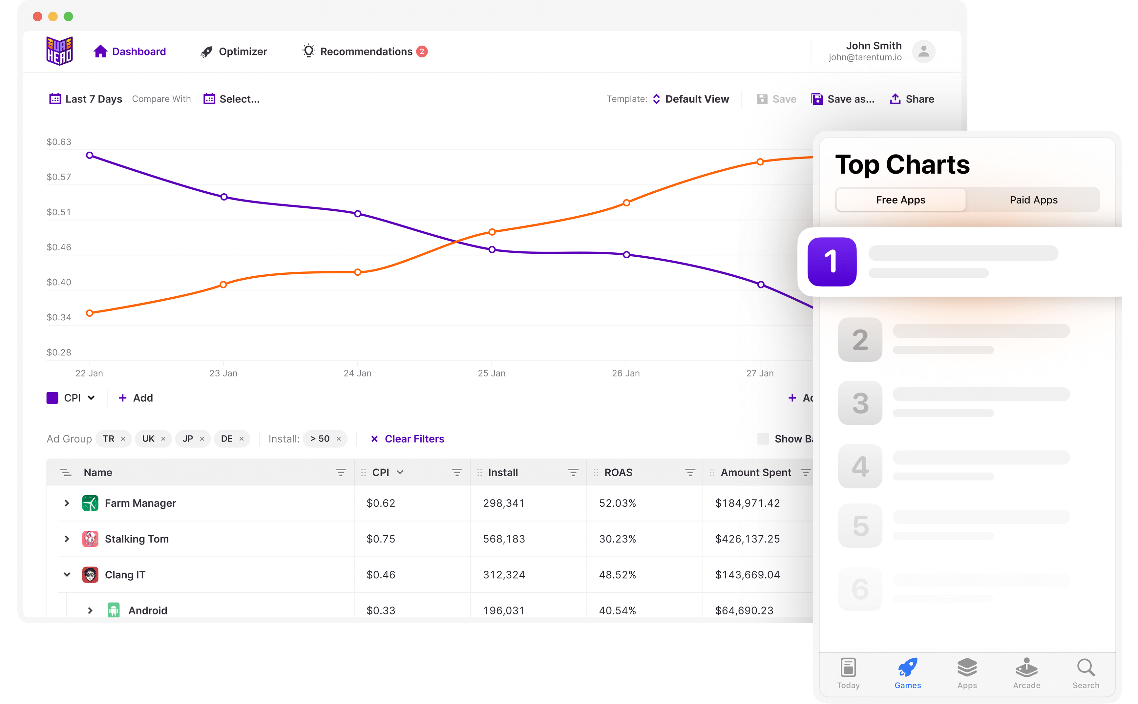
Task: Click the Save template button
Action: [777, 99]
